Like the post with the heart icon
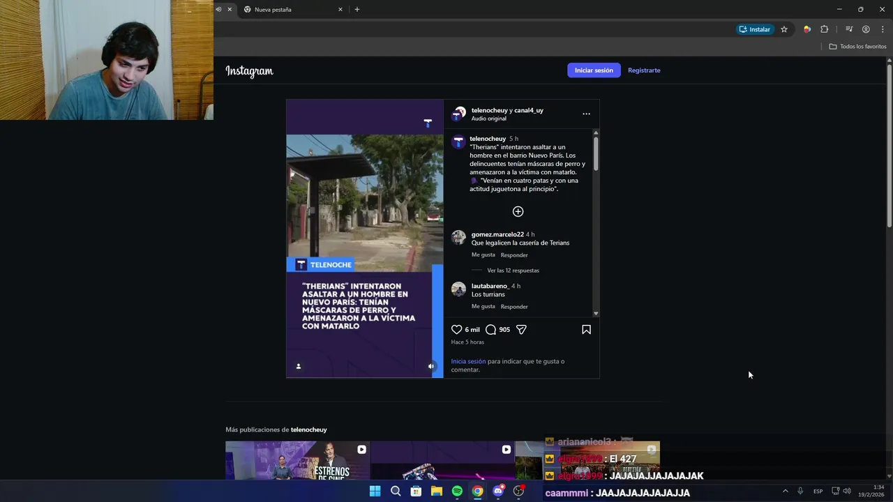Screen dimensions: 893x502 tap(457, 330)
